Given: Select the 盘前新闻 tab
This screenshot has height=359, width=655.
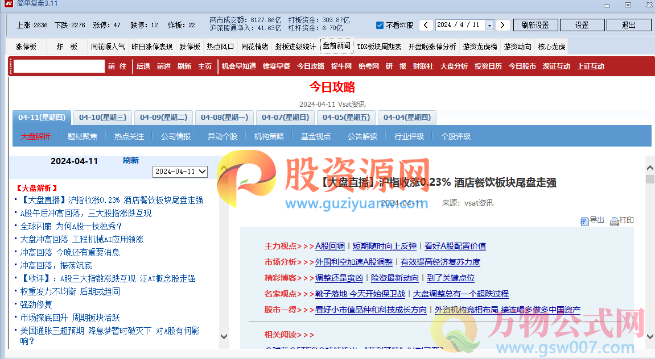Looking at the screenshot, I should click(x=337, y=46).
